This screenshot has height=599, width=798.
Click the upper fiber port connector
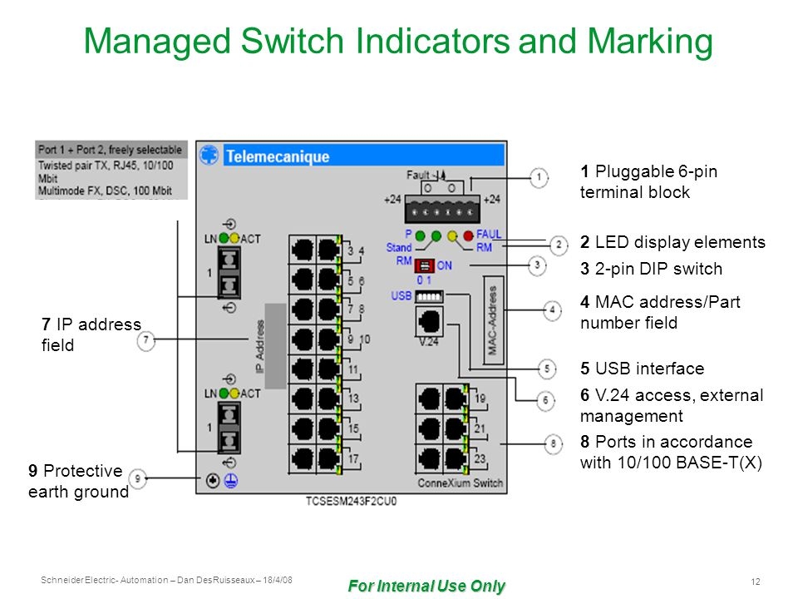click(x=229, y=273)
